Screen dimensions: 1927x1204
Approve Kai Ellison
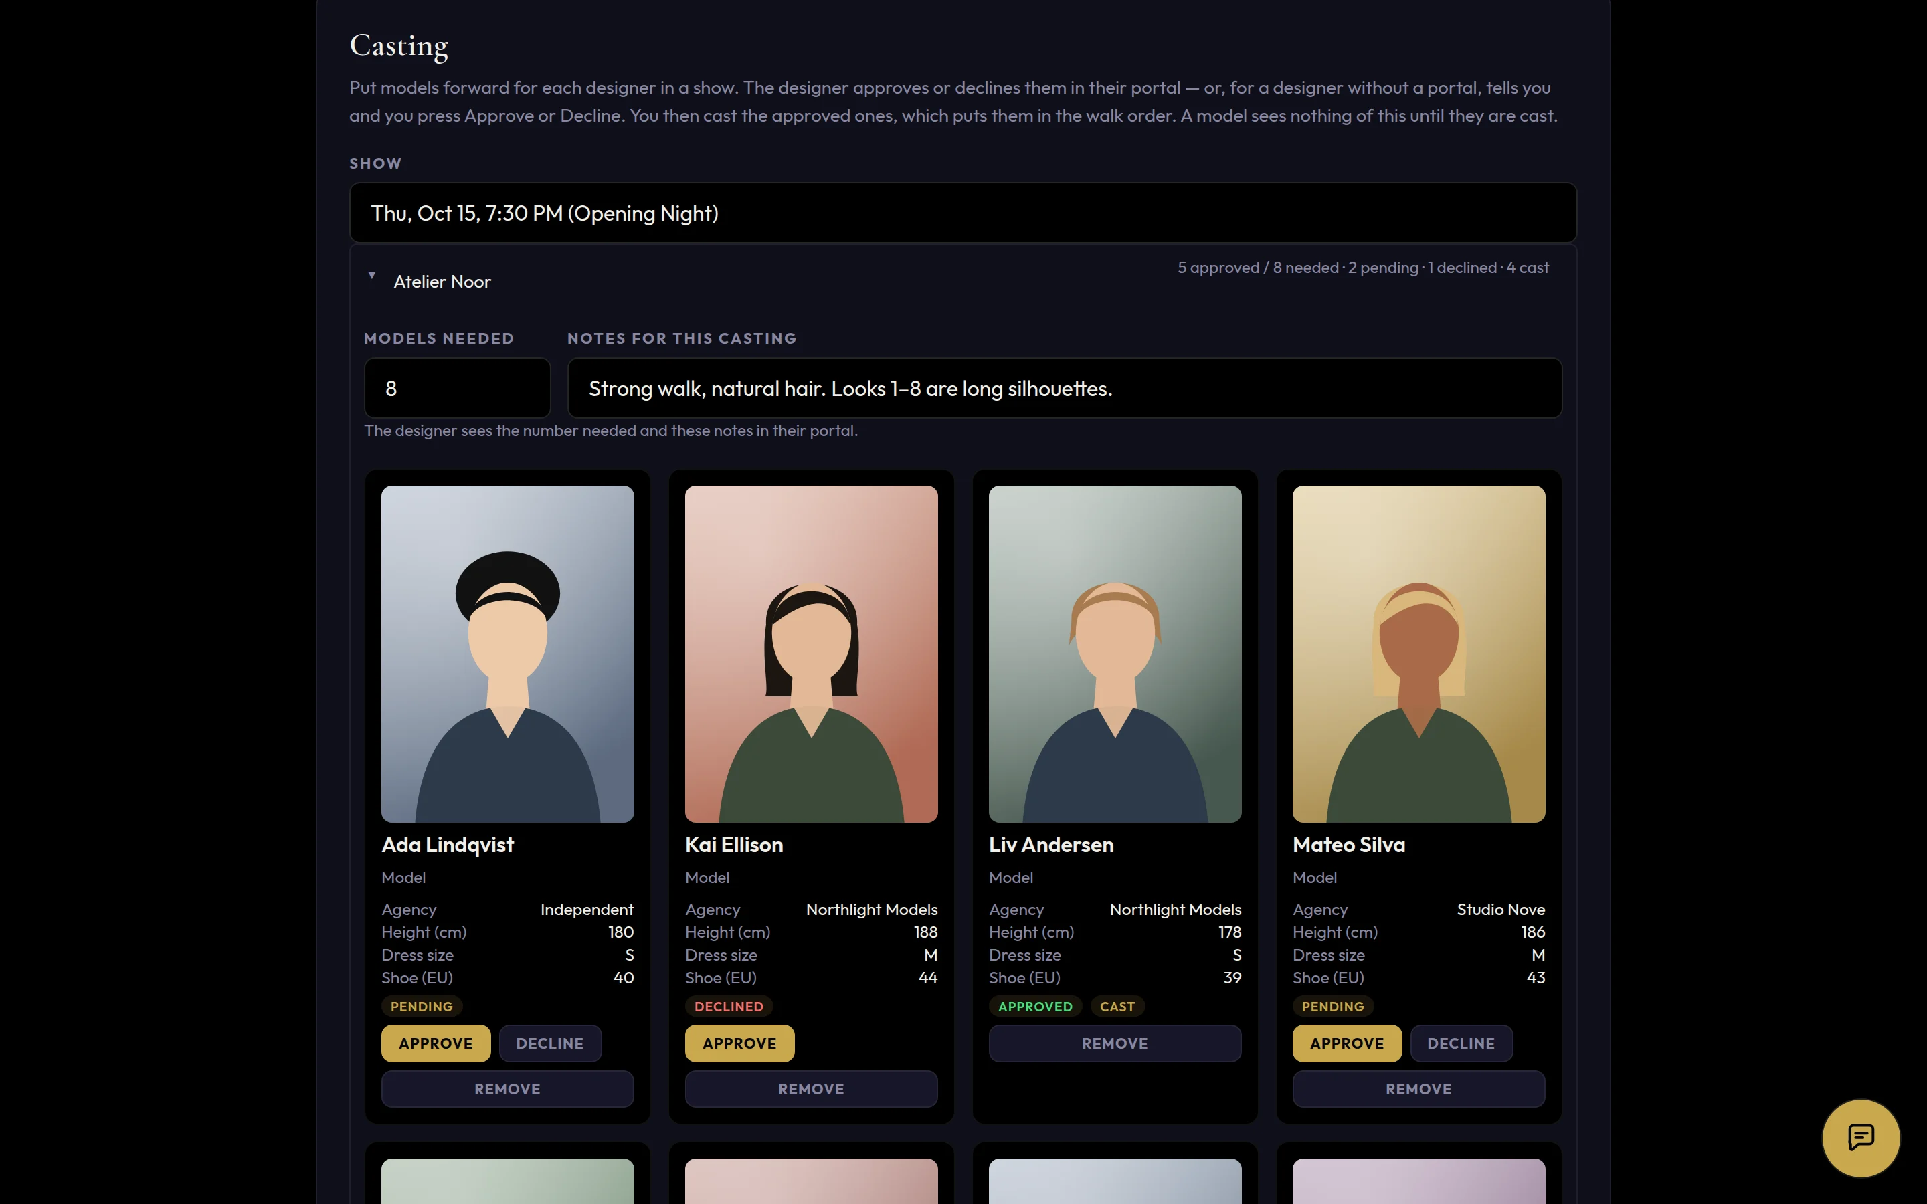click(x=739, y=1043)
